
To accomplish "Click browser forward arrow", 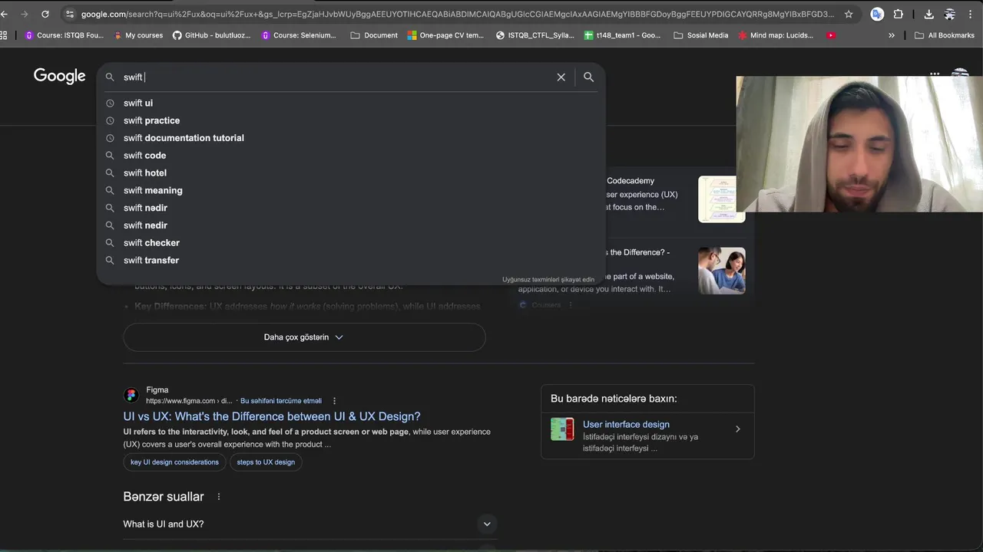I will [25, 14].
